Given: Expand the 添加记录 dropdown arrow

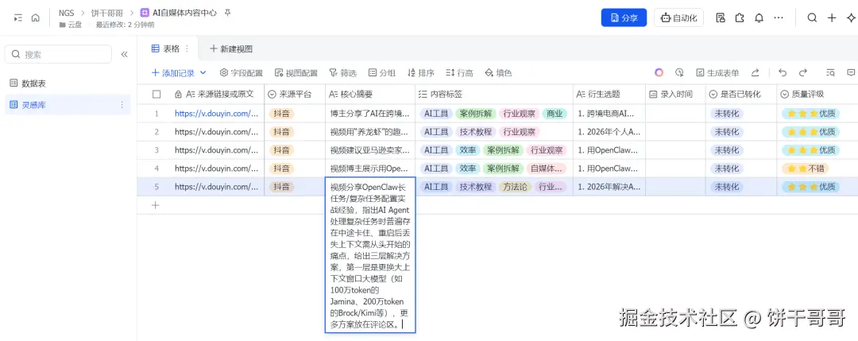Looking at the screenshot, I should 203,73.
